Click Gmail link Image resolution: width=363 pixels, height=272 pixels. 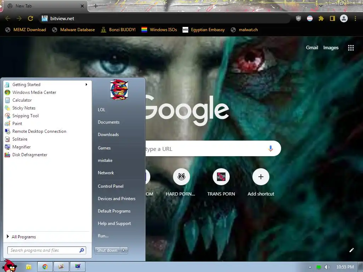click(x=312, y=48)
